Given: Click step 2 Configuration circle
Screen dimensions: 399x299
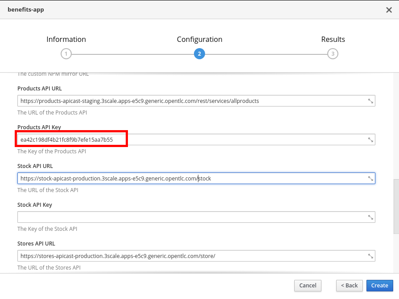Looking at the screenshot, I should click(x=199, y=54).
